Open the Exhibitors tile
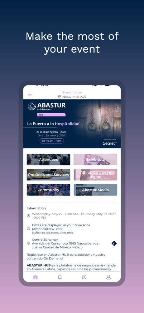 pos(95,160)
